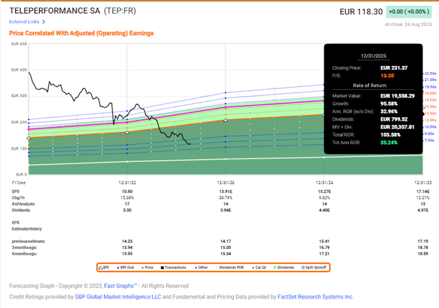Expand the External Links chevron arrow
The height and width of the screenshot is (308, 439).
[43, 21]
